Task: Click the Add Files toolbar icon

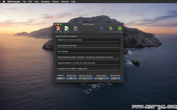Action: (66, 28)
